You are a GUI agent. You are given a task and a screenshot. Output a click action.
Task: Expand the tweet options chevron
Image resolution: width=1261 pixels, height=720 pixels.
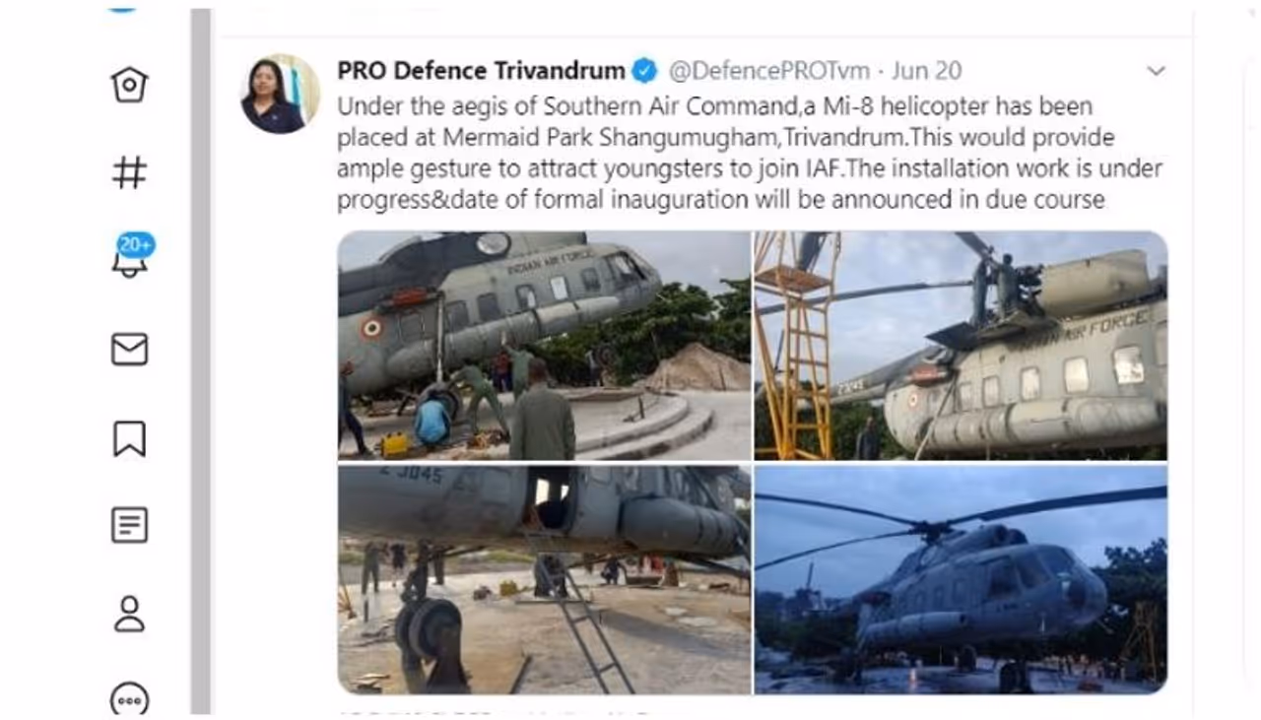(1156, 71)
